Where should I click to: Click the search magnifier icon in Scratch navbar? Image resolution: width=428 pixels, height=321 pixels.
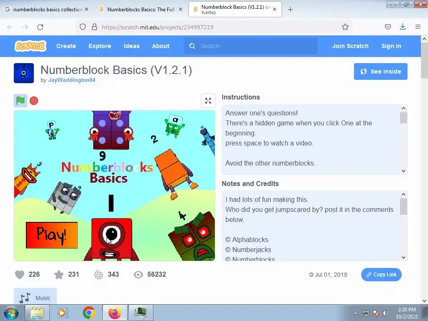tap(192, 46)
